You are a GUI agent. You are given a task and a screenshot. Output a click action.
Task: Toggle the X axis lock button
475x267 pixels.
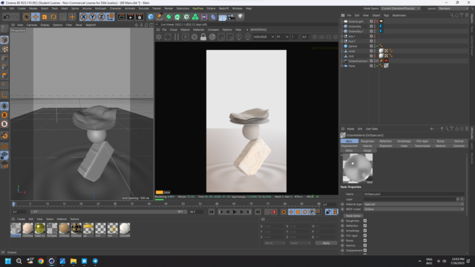point(84,17)
